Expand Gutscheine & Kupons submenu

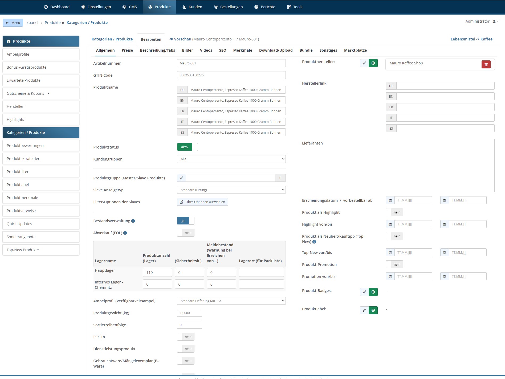(41, 93)
